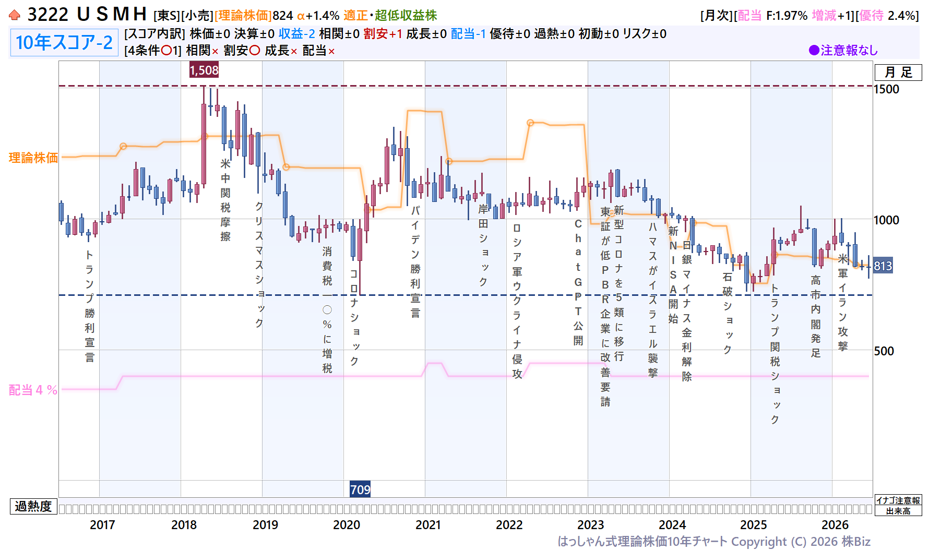Click the 石破ショック event marker
The height and width of the screenshot is (550, 929).
point(728,313)
